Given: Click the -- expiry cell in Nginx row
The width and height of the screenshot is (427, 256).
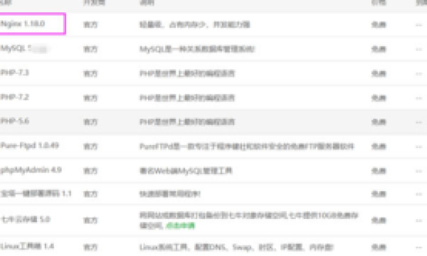Looking at the screenshot, I should tap(419, 25).
